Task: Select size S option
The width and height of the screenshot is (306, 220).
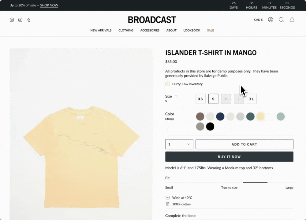Action: coord(213,99)
